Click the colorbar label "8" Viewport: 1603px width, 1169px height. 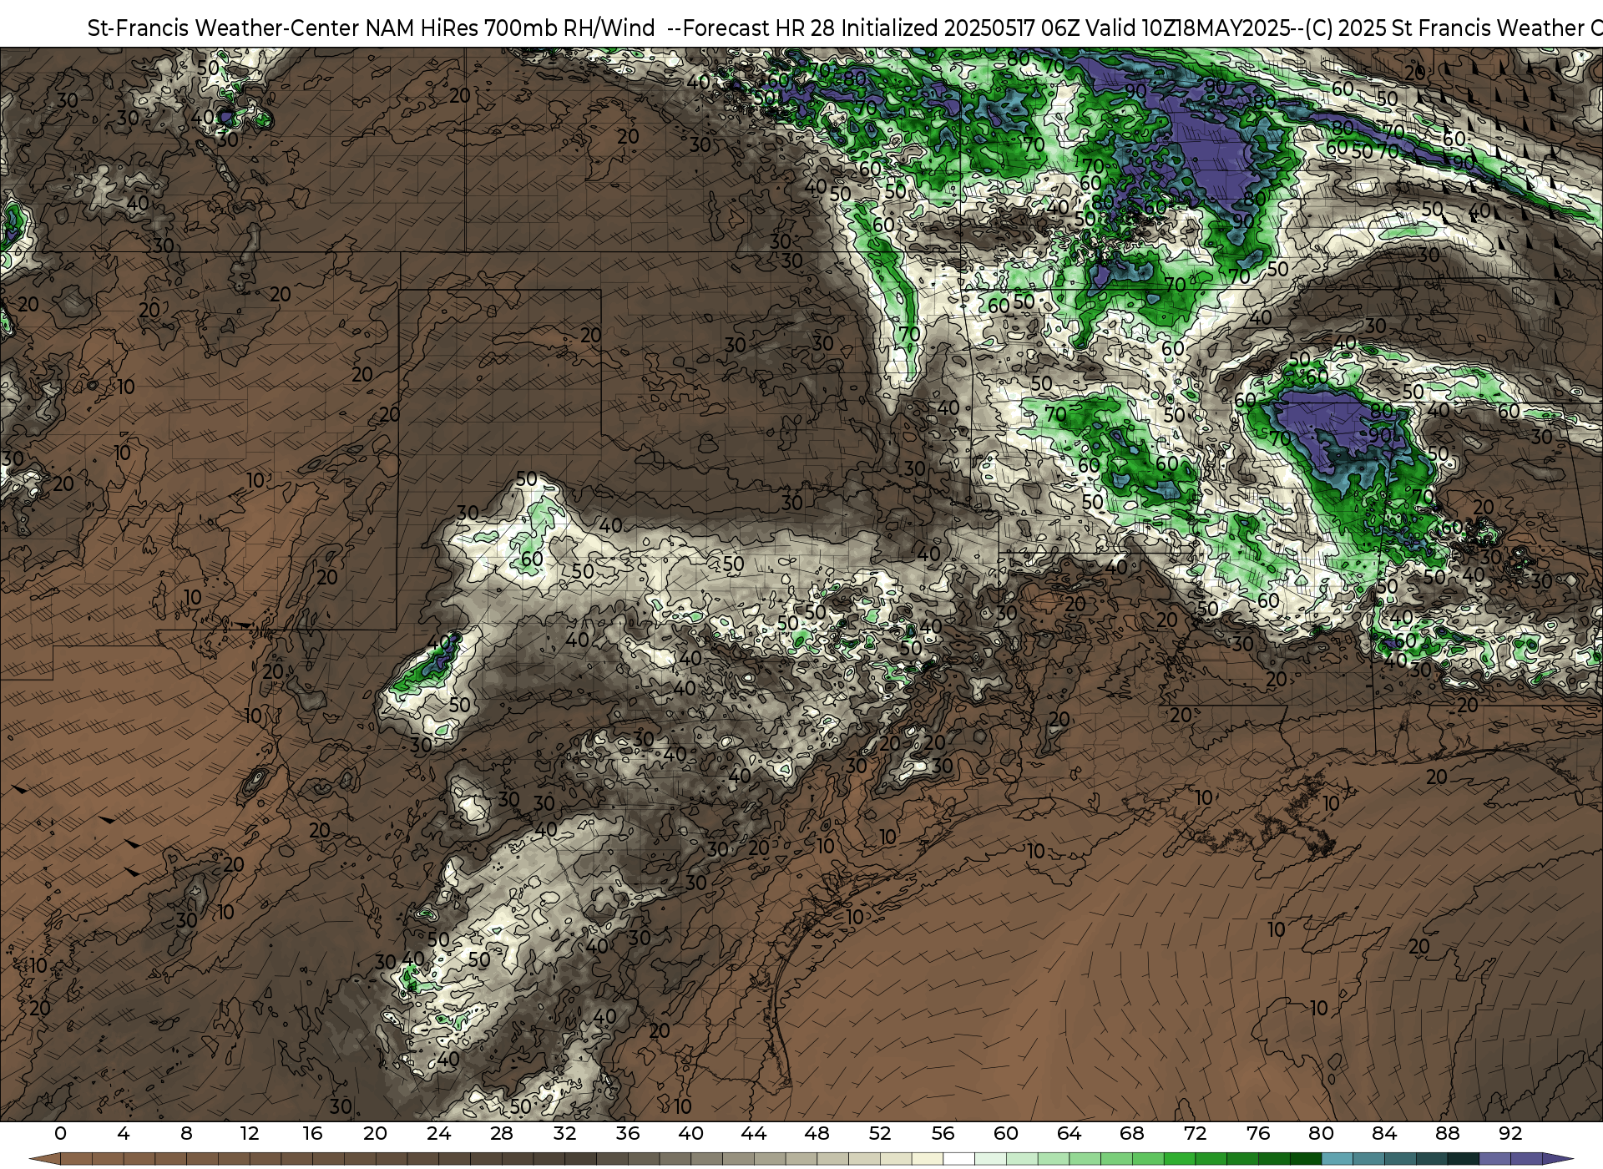tap(186, 1134)
